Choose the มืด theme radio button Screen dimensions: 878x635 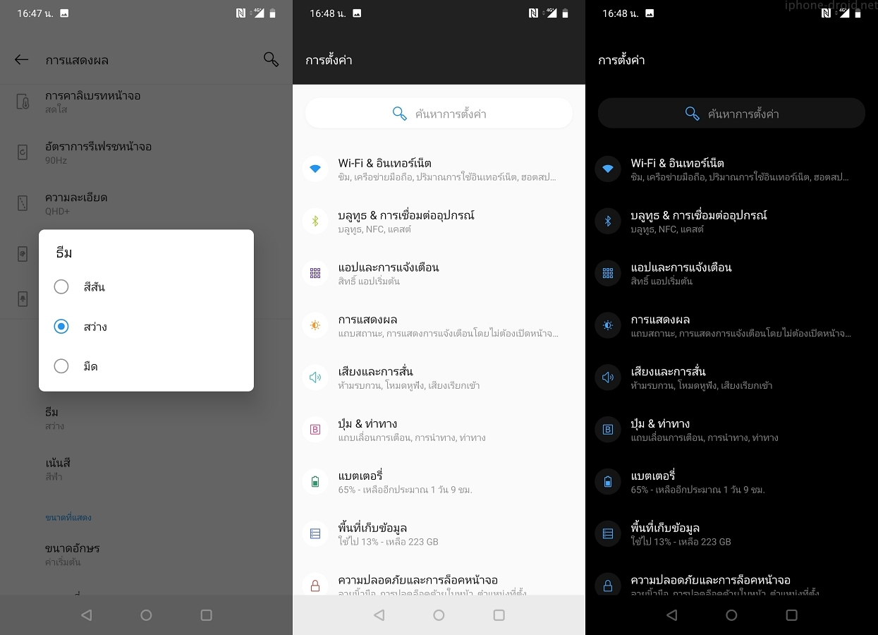coord(61,366)
